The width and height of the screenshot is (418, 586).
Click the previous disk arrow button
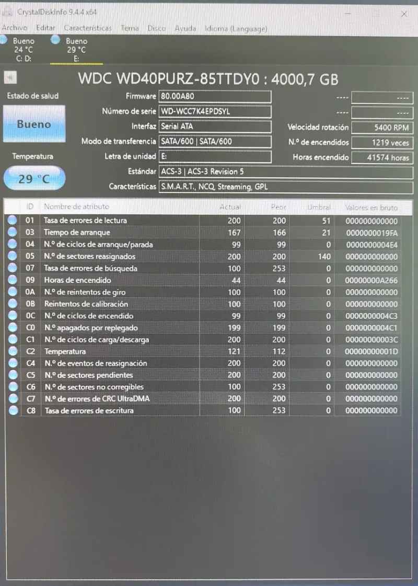click(x=10, y=78)
